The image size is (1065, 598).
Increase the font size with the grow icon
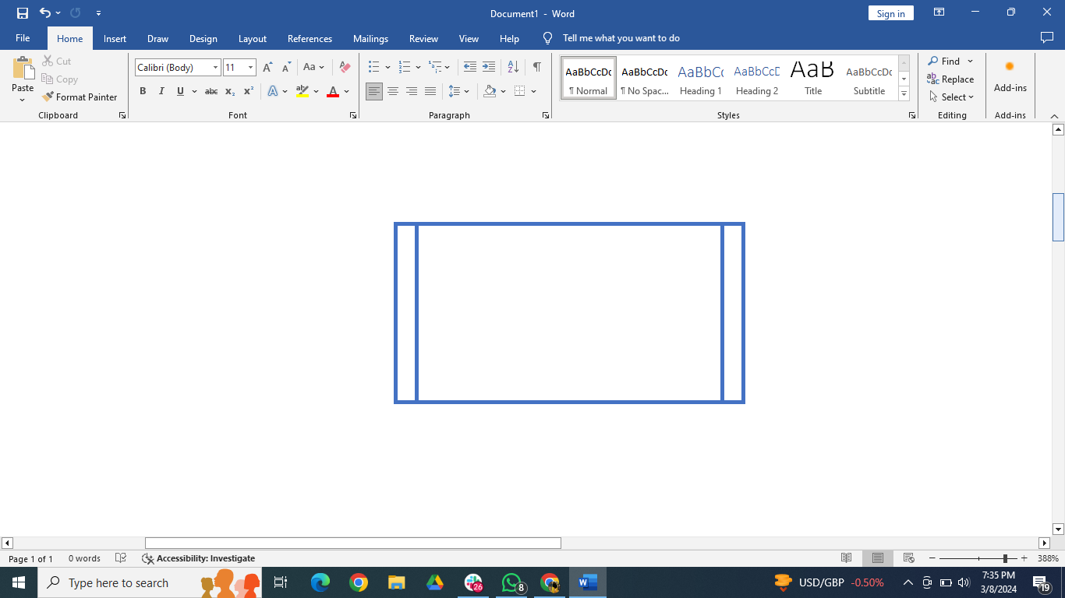[x=267, y=68]
